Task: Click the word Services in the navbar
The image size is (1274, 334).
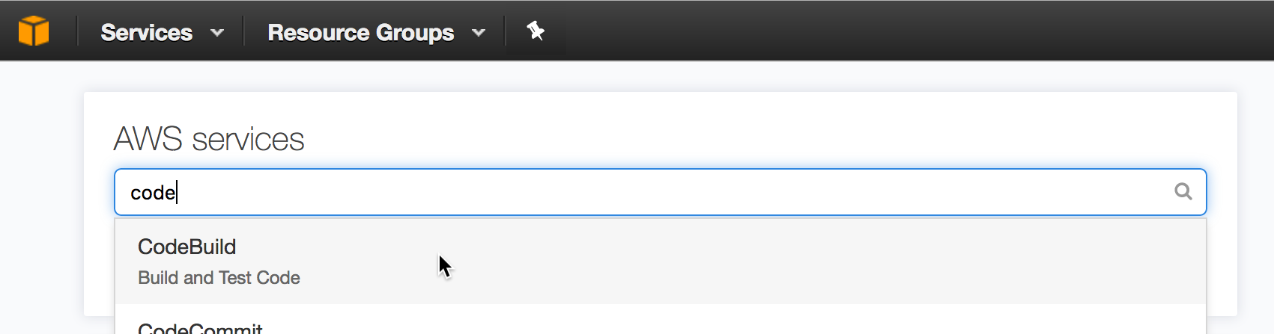Action: pos(147,32)
